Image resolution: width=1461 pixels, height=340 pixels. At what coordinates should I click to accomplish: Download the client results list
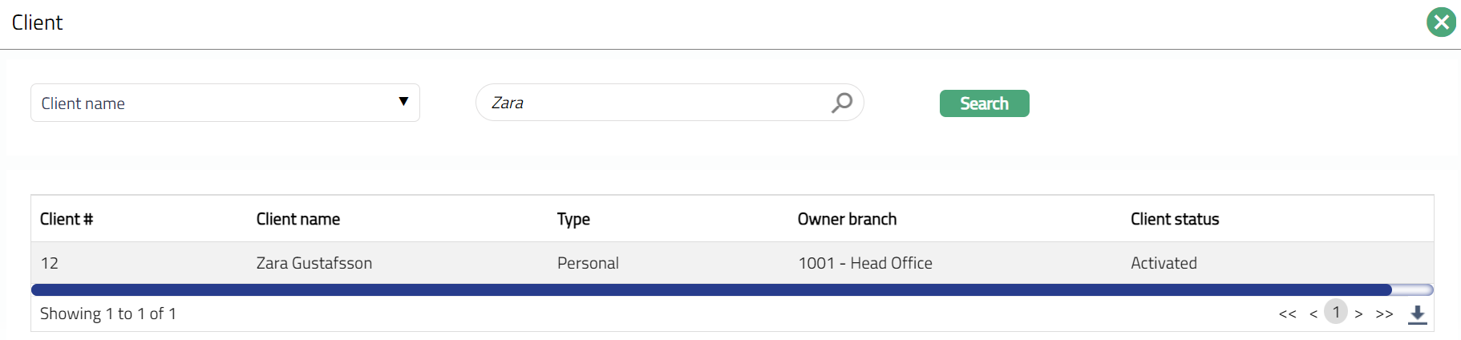[x=1418, y=314]
